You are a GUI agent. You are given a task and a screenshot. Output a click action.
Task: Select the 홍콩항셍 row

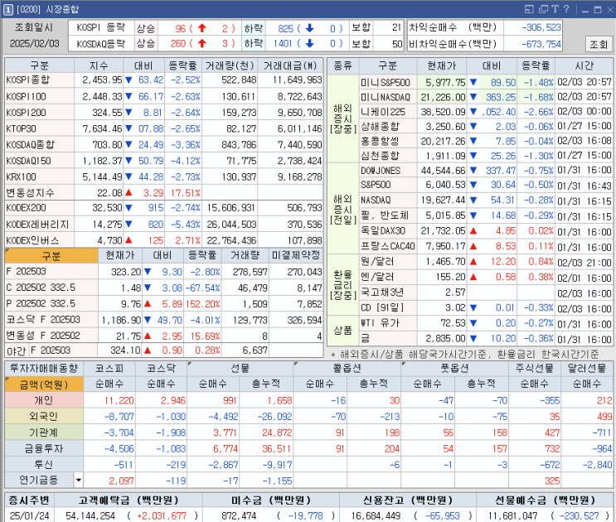[x=486, y=141]
